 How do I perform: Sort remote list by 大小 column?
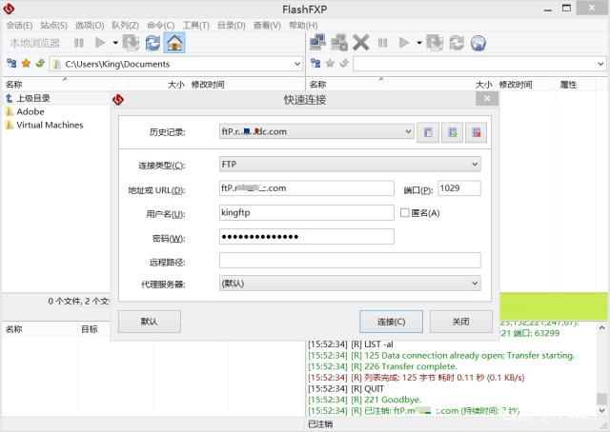click(483, 85)
